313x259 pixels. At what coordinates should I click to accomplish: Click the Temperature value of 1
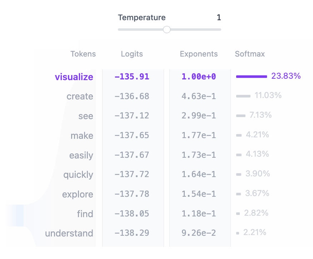pyautogui.click(x=219, y=18)
